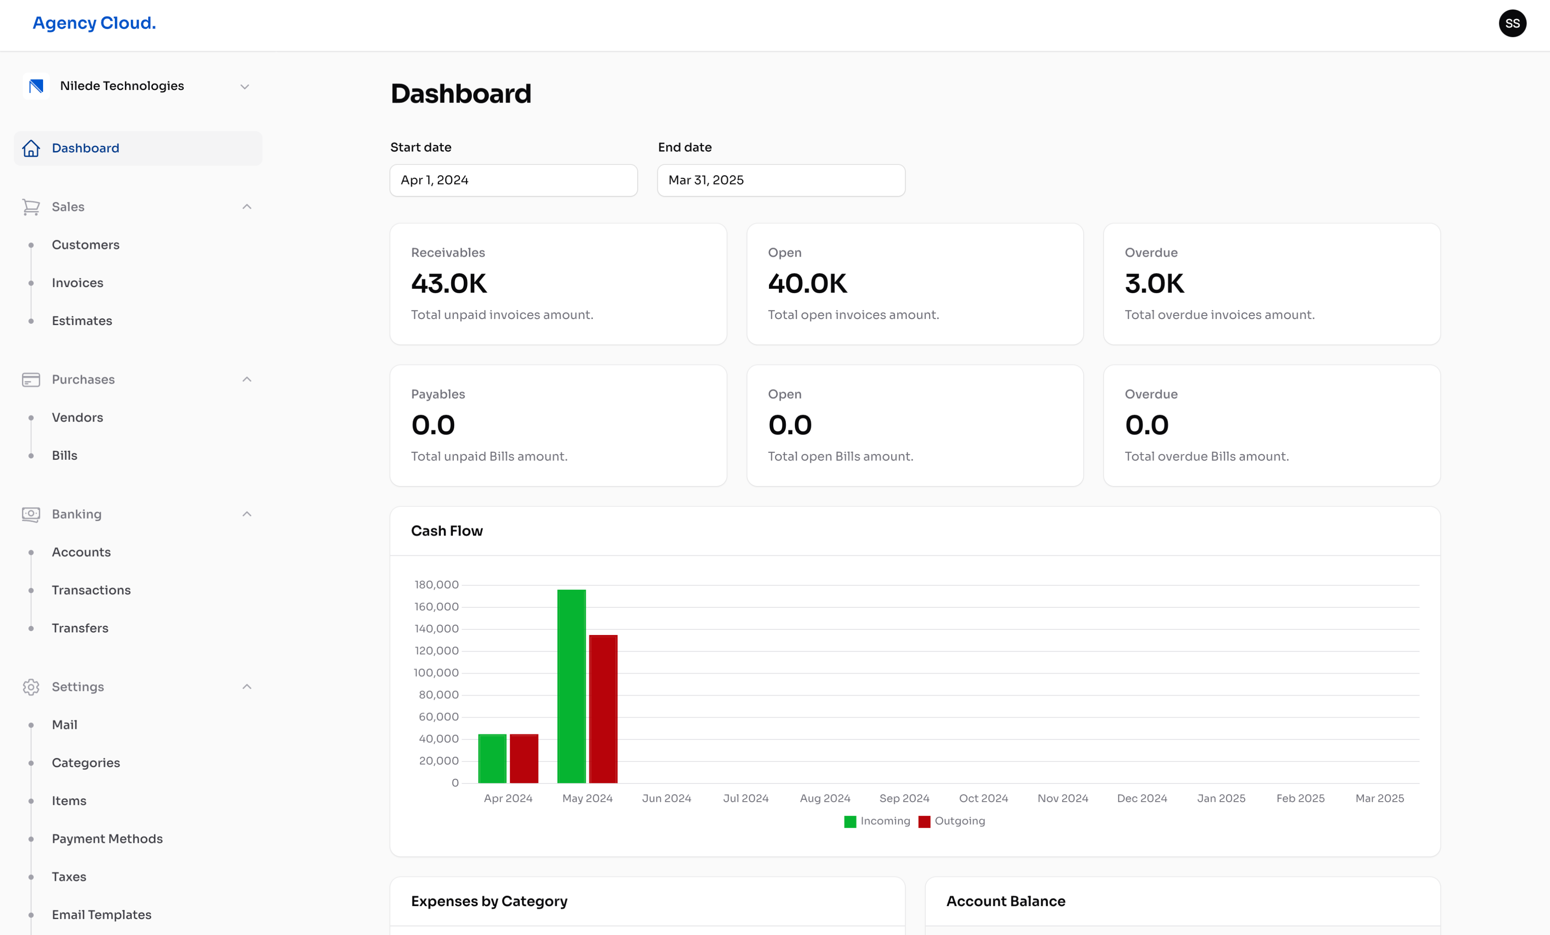Viewport: 1550px width, 935px height.
Task: Collapse the Sales section chevron
Action: point(247,207)
